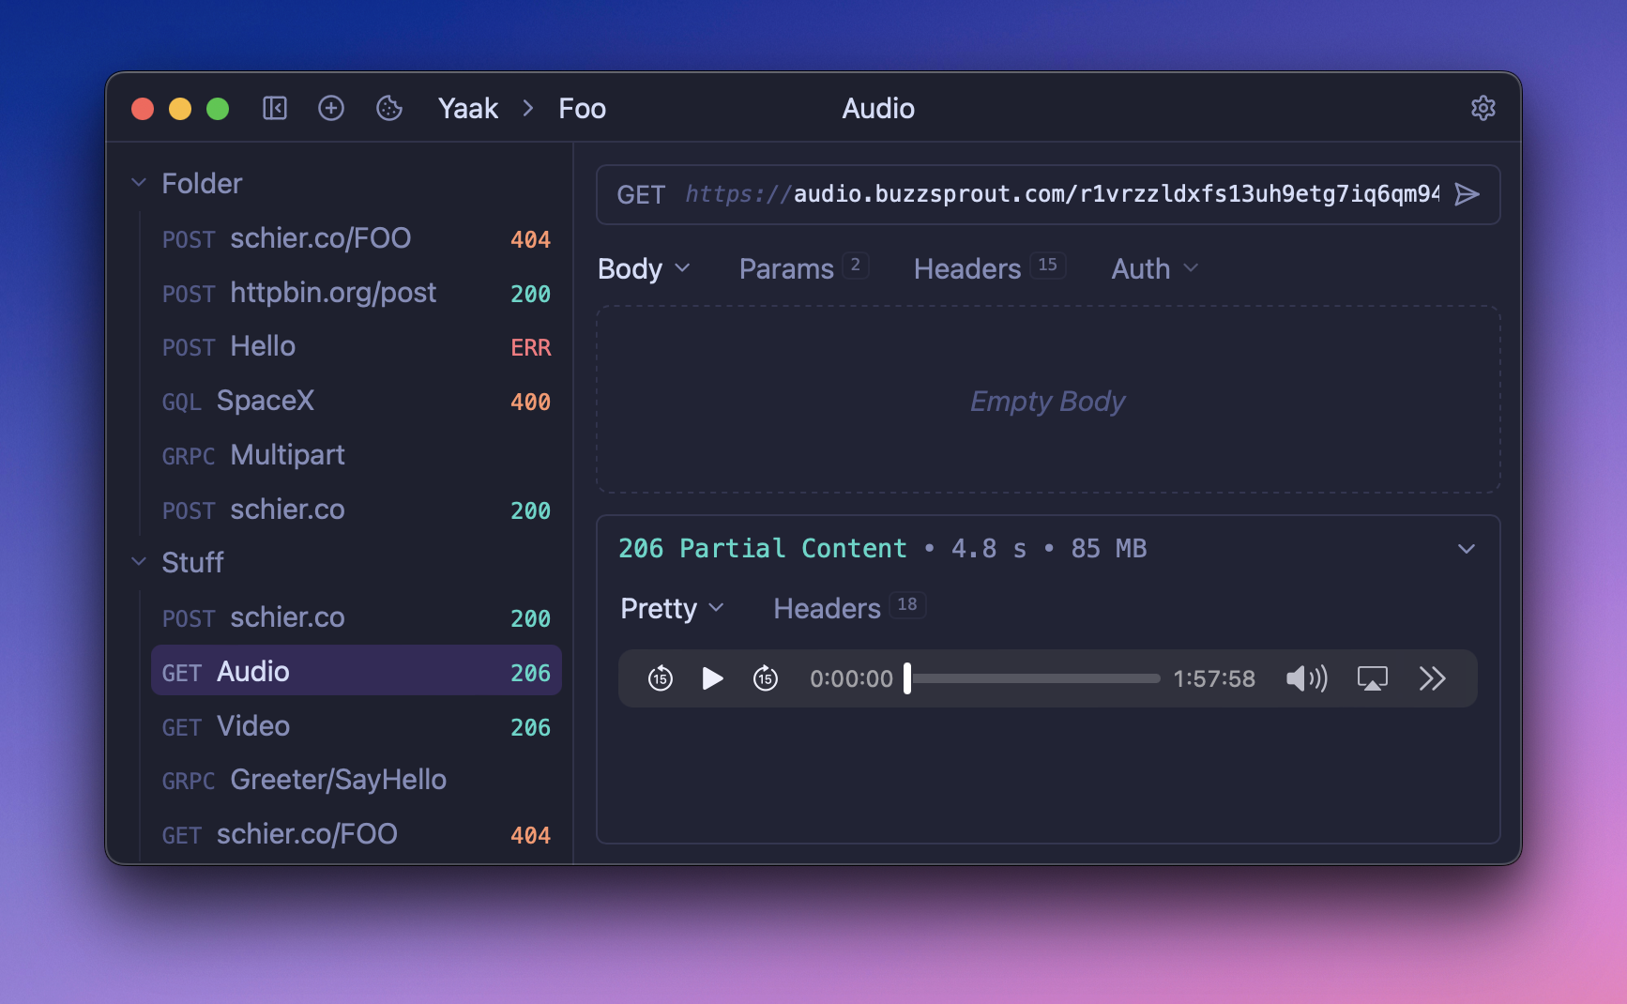
Task: Minimize window with yellow traffic light
Action: coord(180,109)
